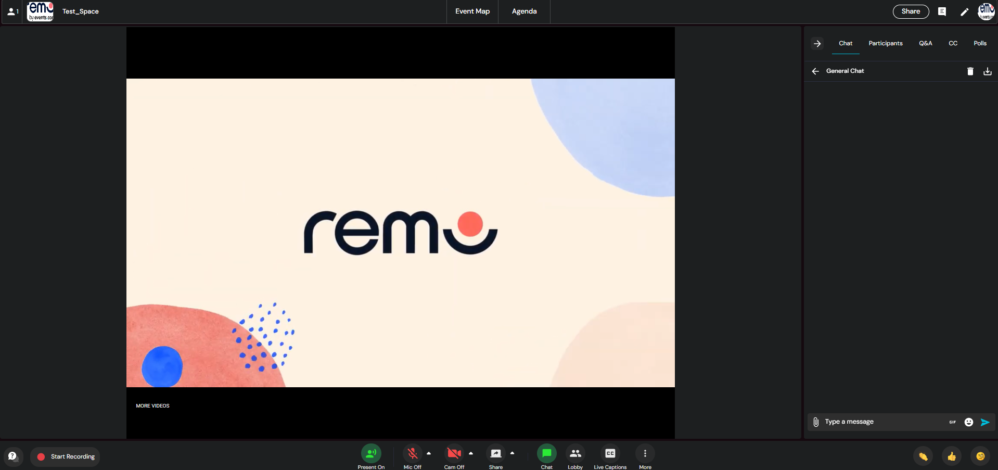998x470 pixels.
Task: Download the General Chat history
Action: (987, 71)
